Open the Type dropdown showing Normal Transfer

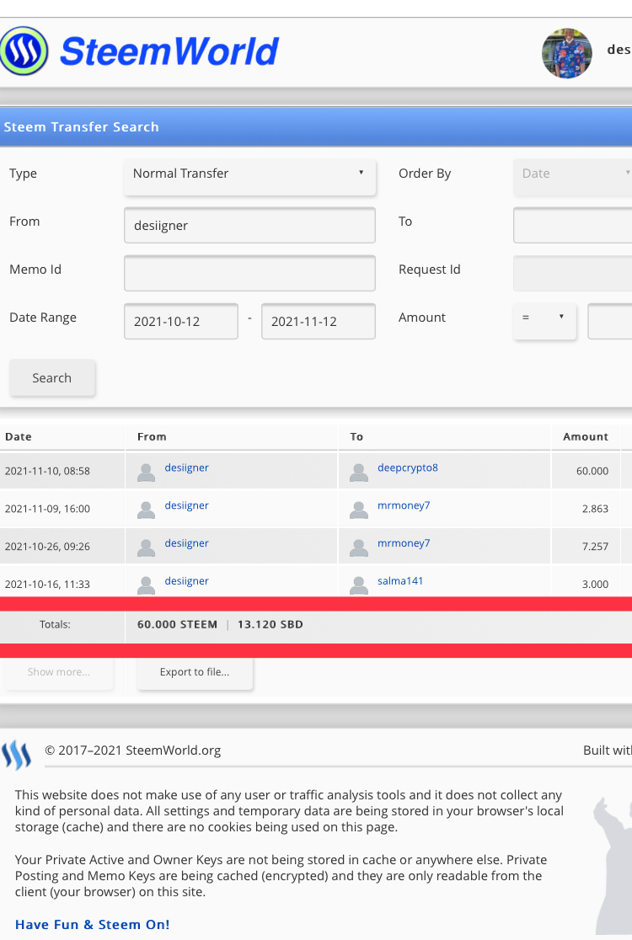click(250, 177)
